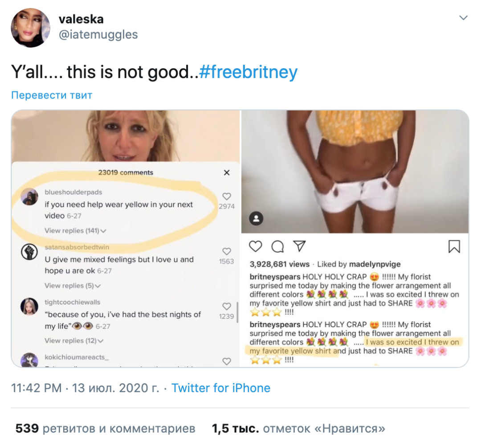Close the comments panel with the X
Image resolution: width=481 pixels, height=446 pixels.
(227, 173)
